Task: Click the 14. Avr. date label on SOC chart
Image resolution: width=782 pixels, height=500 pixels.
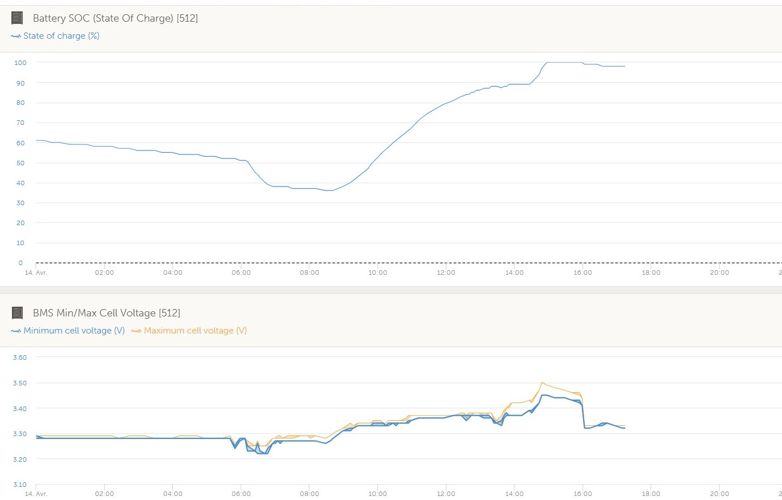Action: point(35,273)
